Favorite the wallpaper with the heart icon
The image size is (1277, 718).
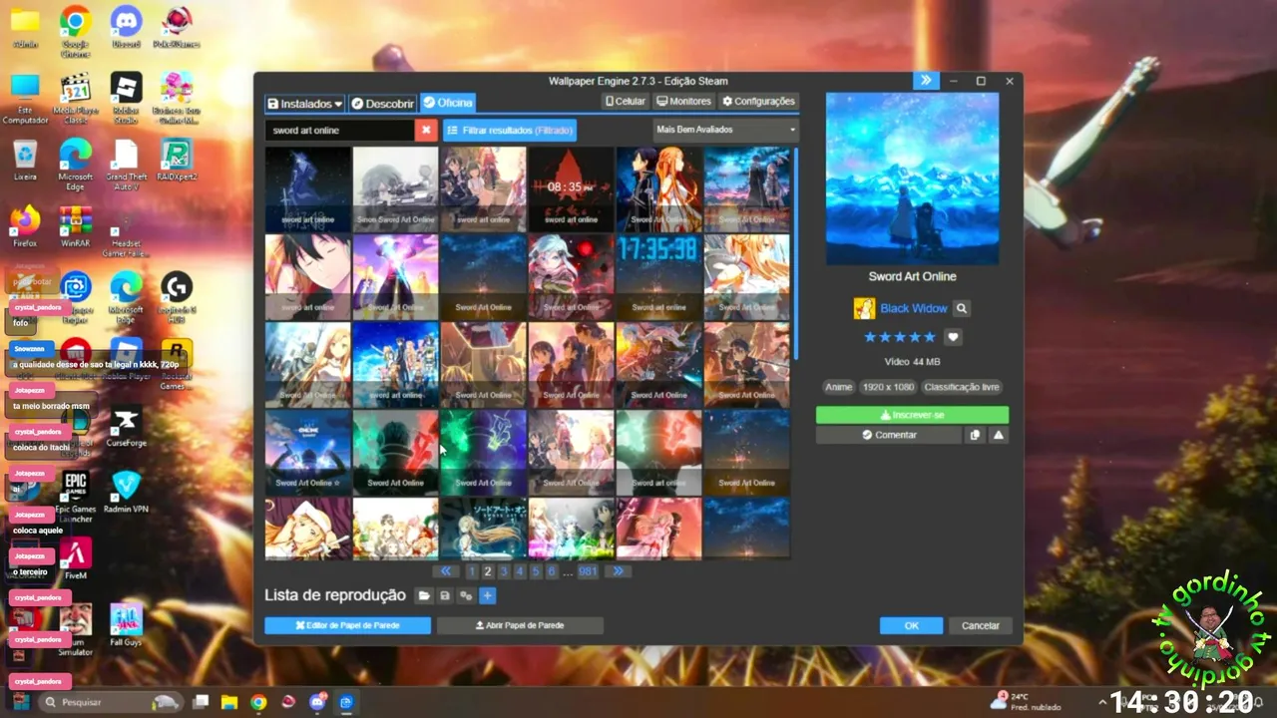953,337
